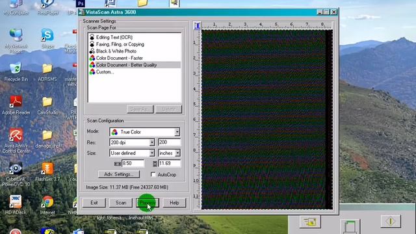Click the Custom color balls icon

(92, 71)
